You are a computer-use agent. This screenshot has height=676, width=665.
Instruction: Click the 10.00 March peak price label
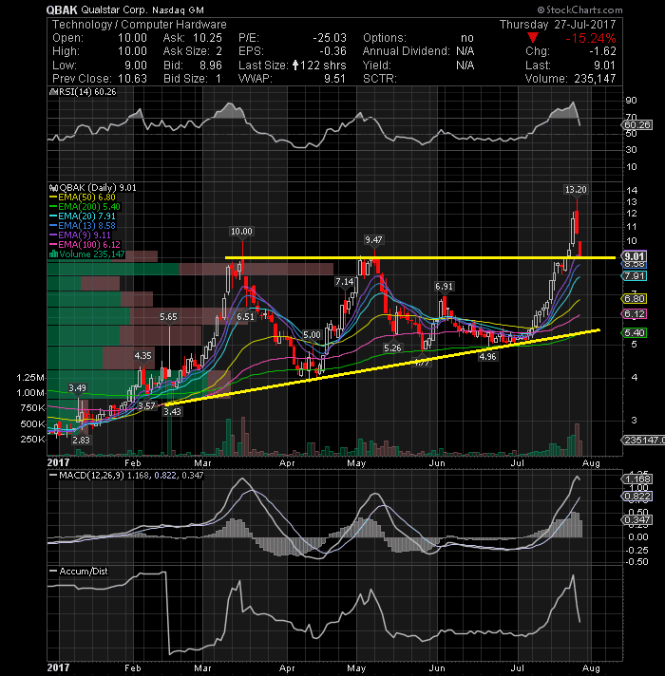tap(241, 232)
